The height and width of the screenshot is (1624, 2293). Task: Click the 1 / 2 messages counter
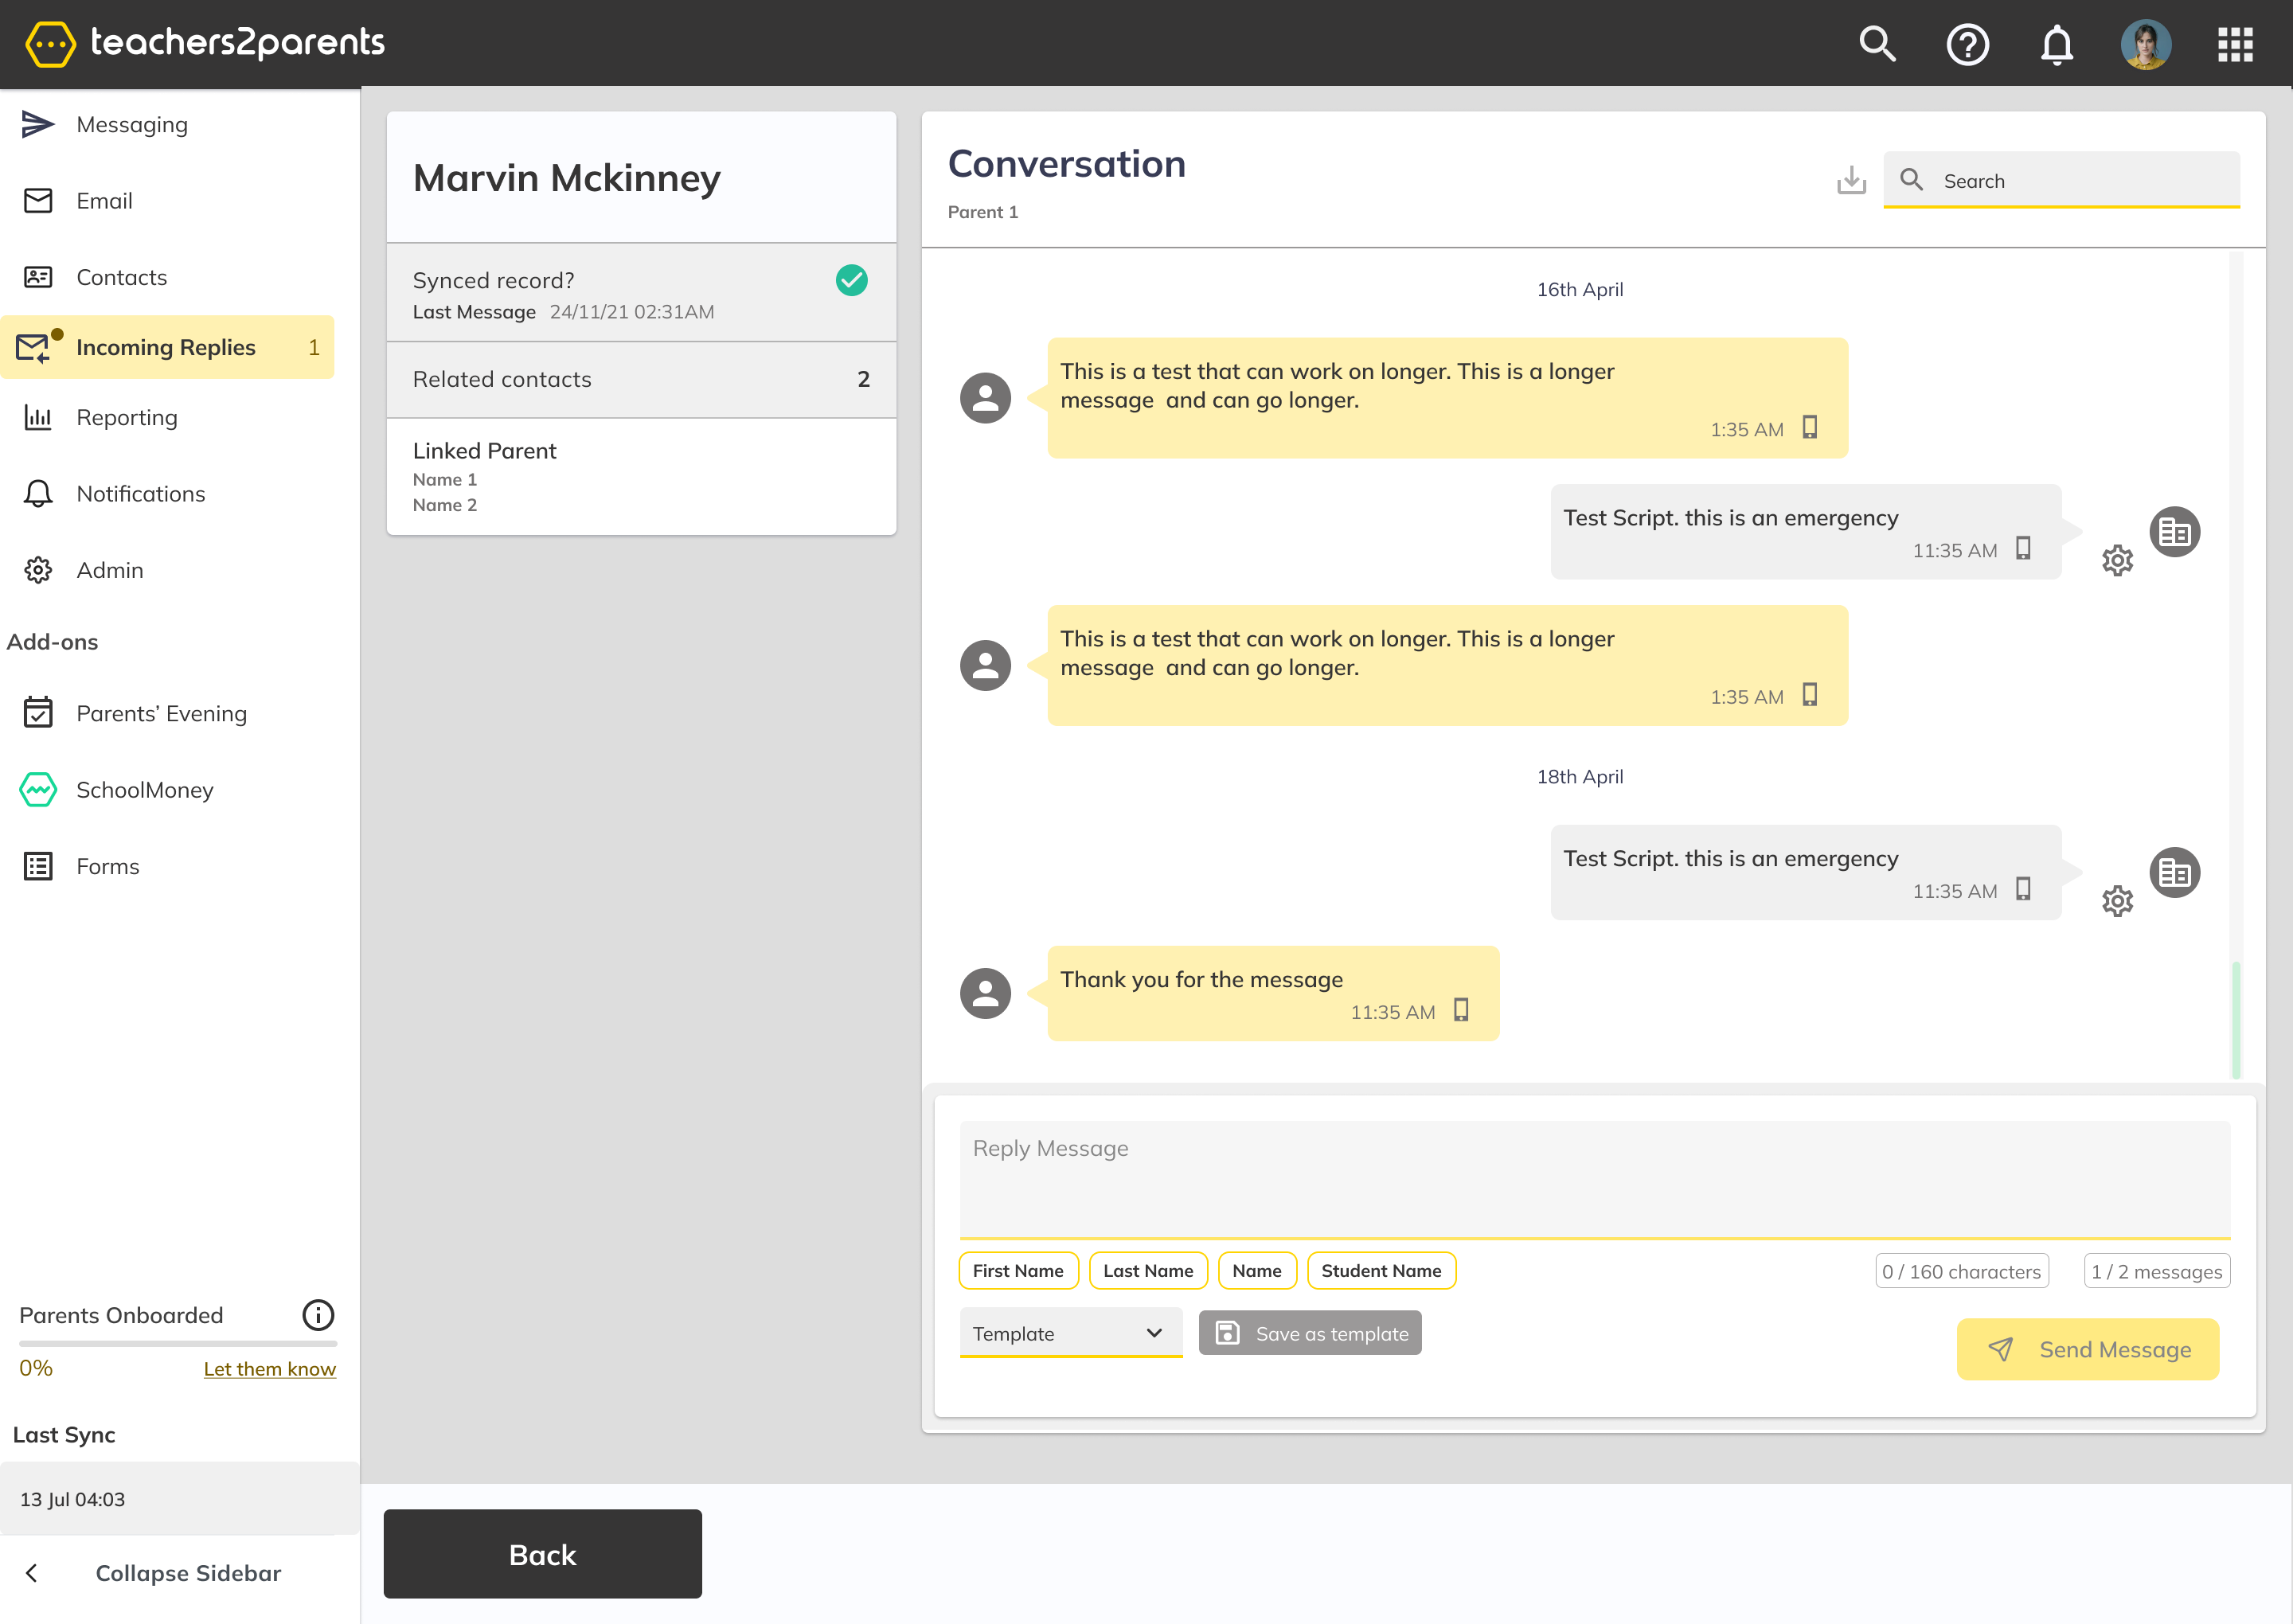click(x=2157, y=1271)
